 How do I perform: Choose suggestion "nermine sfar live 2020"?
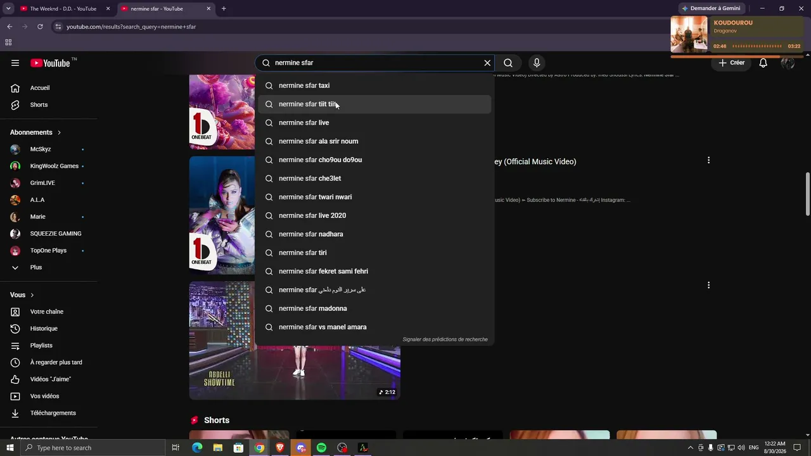click(x=374, y=215)
